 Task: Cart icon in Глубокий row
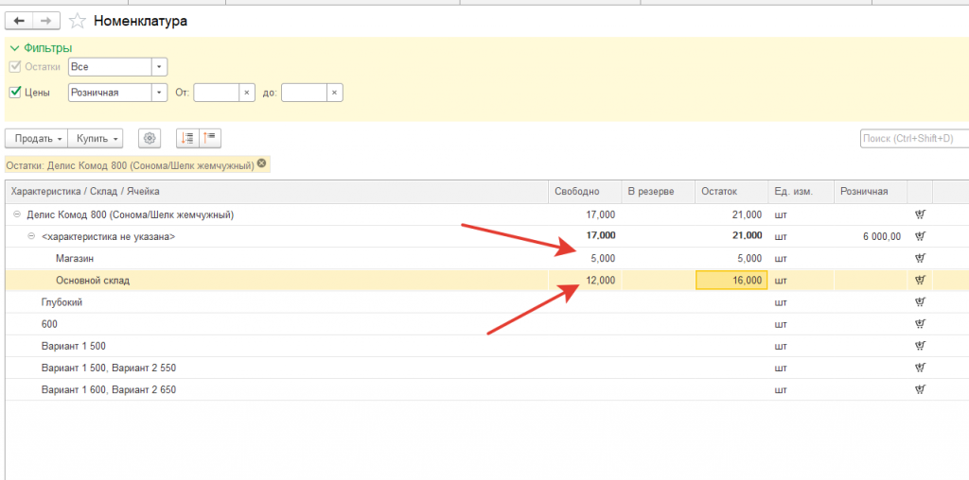920,302
